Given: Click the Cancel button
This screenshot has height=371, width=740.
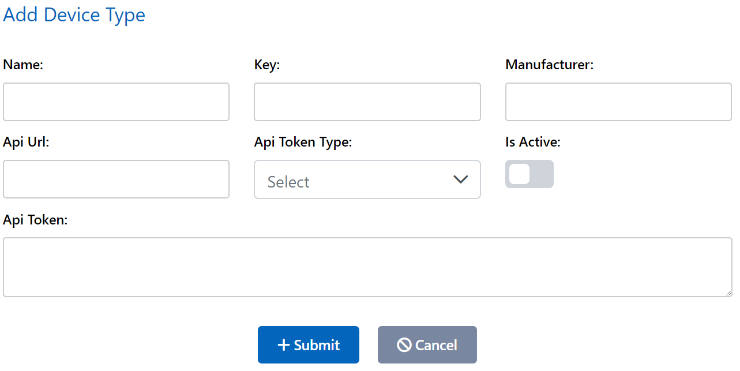Looking at the screenshot, I should 427,344.
